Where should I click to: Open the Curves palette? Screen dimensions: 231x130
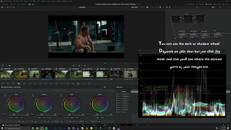click(35, 83)
